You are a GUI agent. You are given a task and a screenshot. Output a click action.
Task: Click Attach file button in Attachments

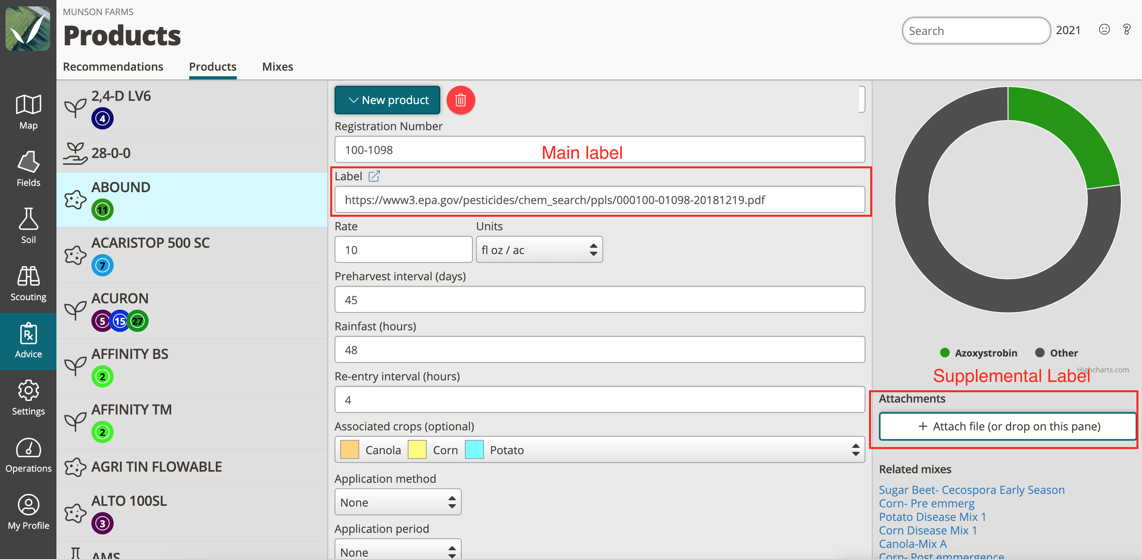point(1007,426)
